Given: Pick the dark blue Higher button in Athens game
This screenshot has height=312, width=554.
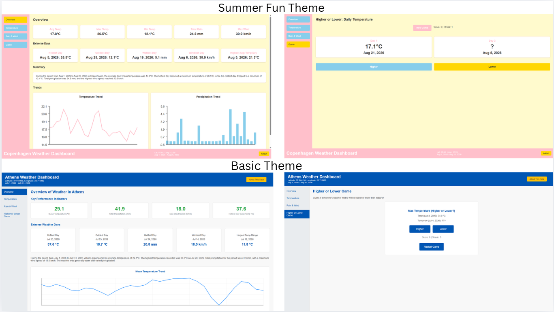Looking at the screenshot, I should pyautogui.click(x=420, y=229).
